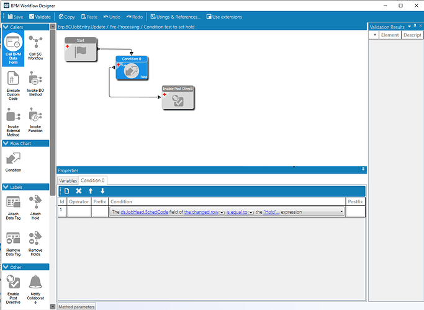Select the Invoke Function icon
Image resolution: width=424 pixels, height=310 pixels.
pyautogui.click(x=35, y=120)
